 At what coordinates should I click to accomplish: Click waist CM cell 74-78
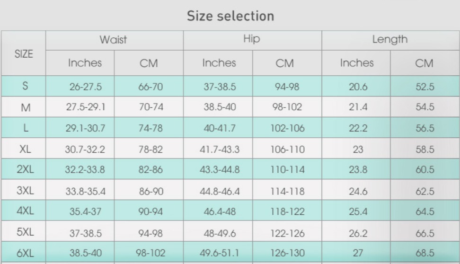(150, 128)
